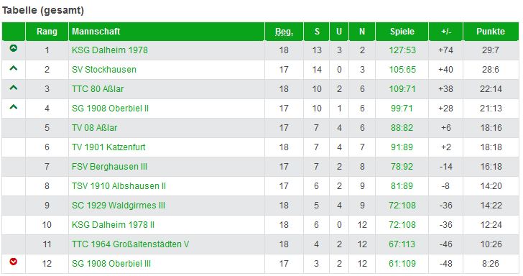Open the KSG Dalheim 1978 II link
The image size is (523, 276).
click(113, 224)
